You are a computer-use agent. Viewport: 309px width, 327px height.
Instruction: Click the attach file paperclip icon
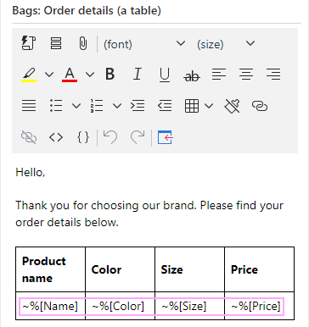tap(83, 43)
